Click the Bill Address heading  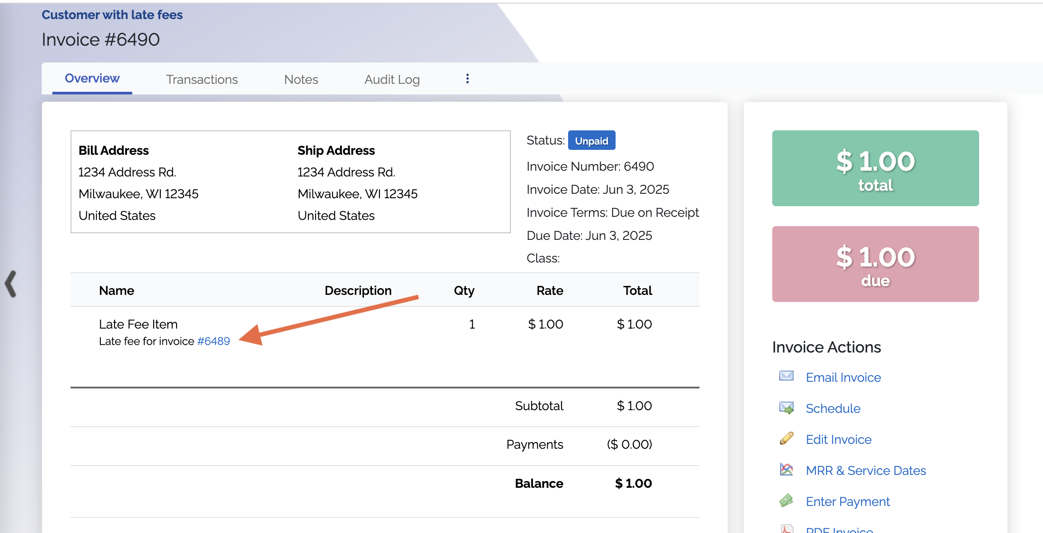point(114,150)
